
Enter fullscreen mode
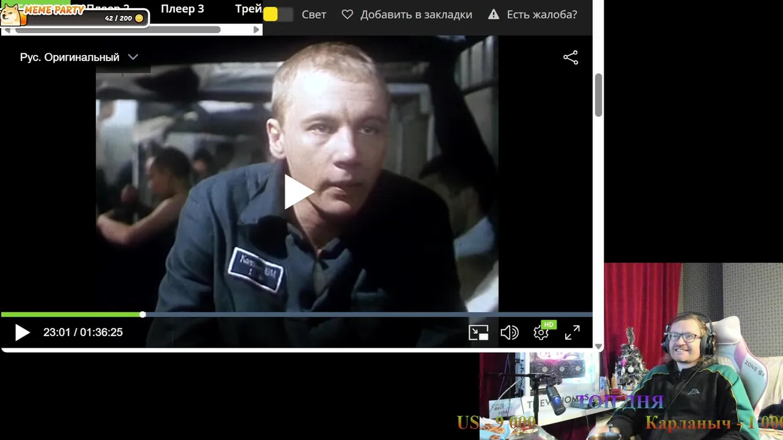[x=572, y=332]
